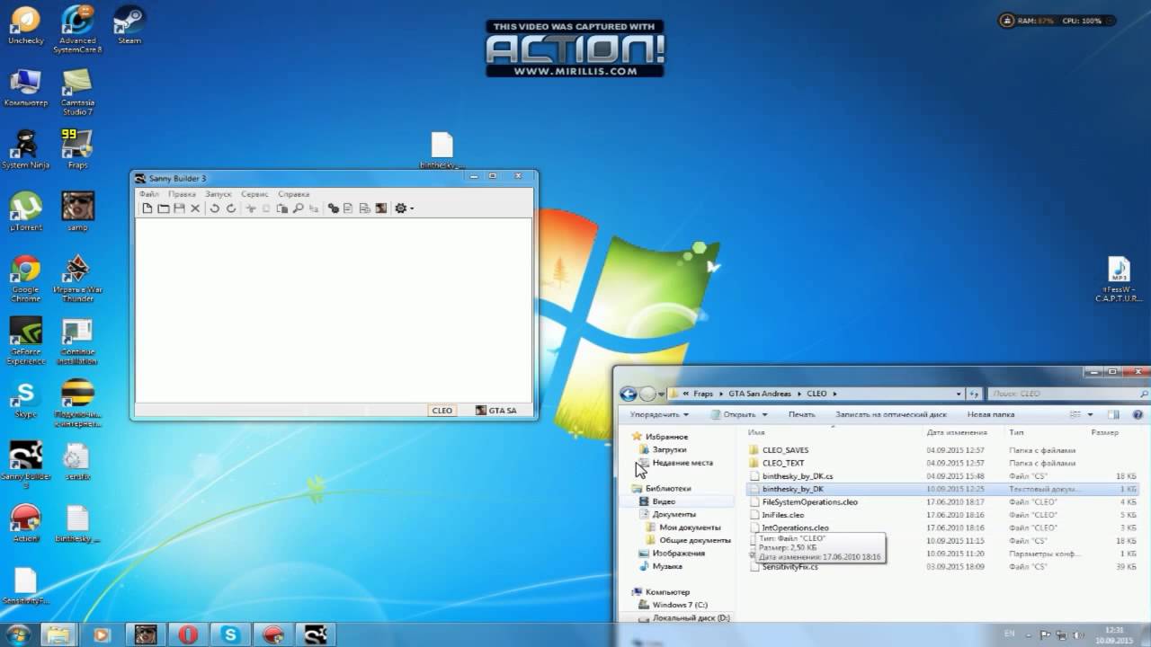Click the Explorer search box

click(1066, 394)
